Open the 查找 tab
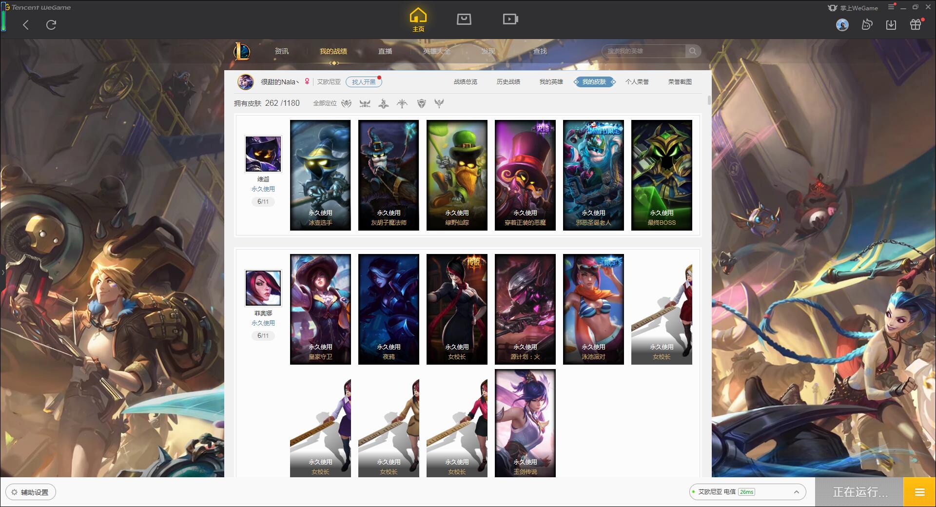936x507 pixels. 540,51
